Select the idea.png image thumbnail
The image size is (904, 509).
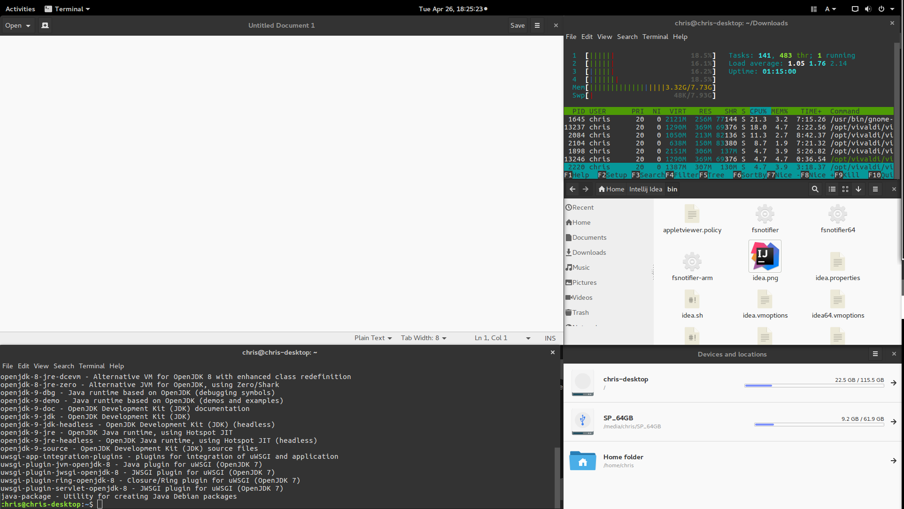[765, 256]
